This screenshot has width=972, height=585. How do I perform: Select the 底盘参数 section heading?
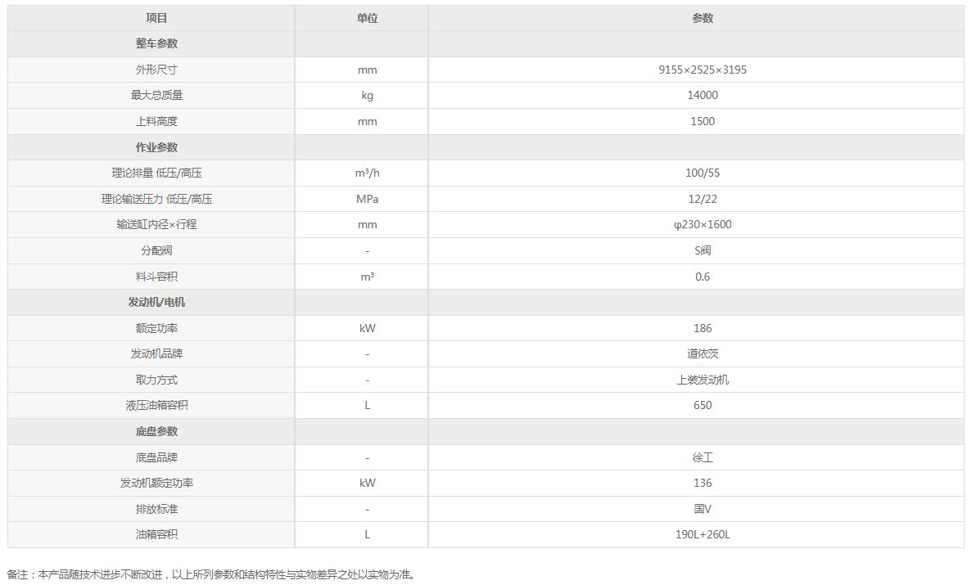156,431
